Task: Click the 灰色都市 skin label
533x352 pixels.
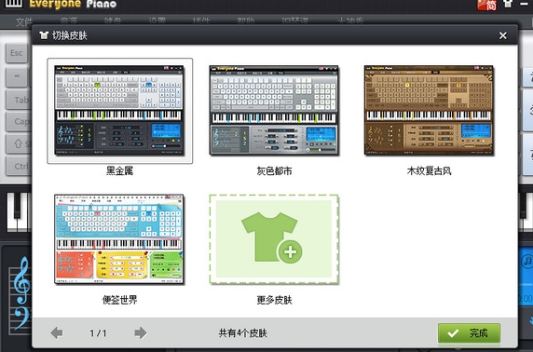Action: [274, 170]
